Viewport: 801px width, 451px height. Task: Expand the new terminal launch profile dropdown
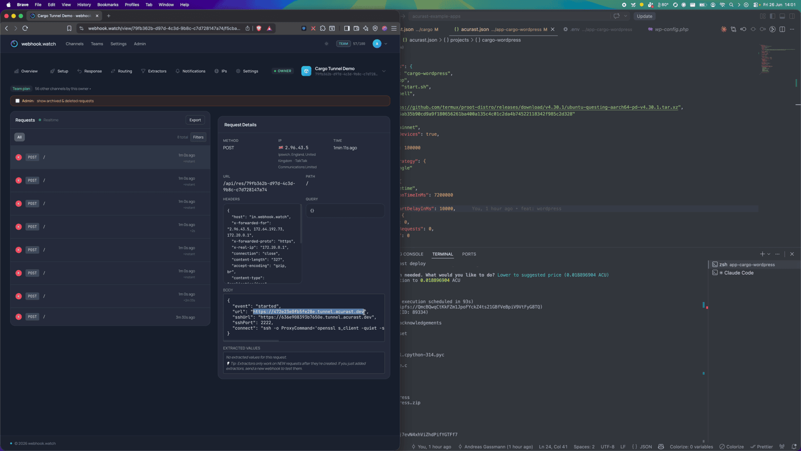click(769, 254)
